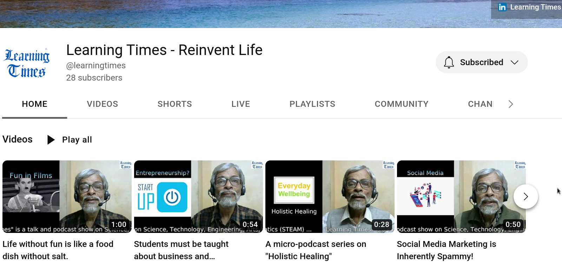562x262 pixels.
Task: Select the COMMUNITY tab
Action: [402, 104]
